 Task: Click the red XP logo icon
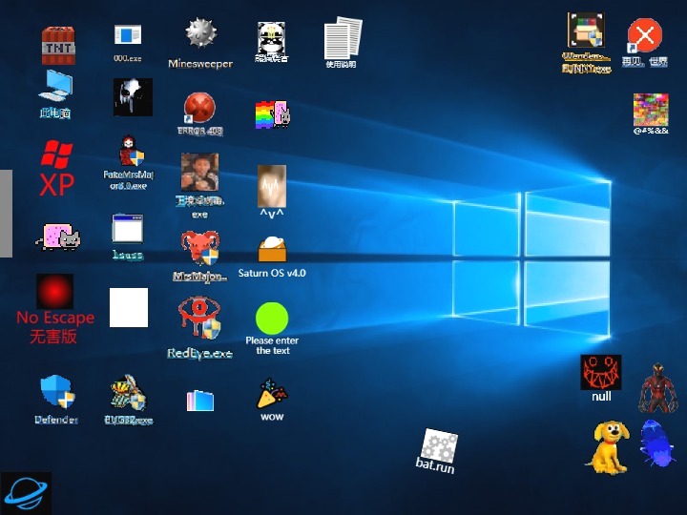click(56, 165)
